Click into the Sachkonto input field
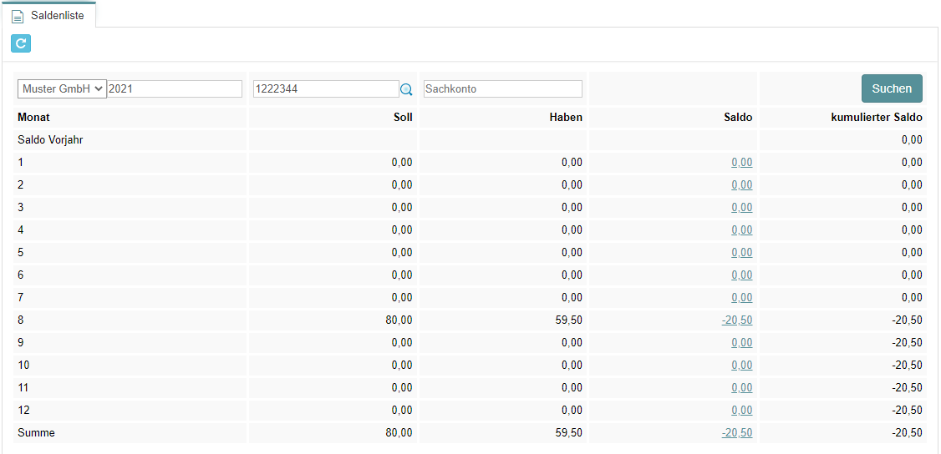 tap(503, 88)
